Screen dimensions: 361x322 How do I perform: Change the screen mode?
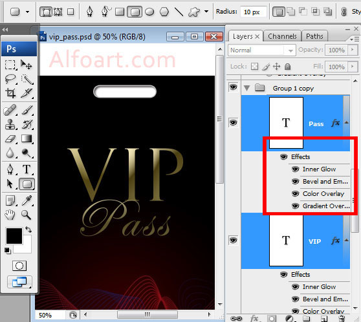click(19, 282)
